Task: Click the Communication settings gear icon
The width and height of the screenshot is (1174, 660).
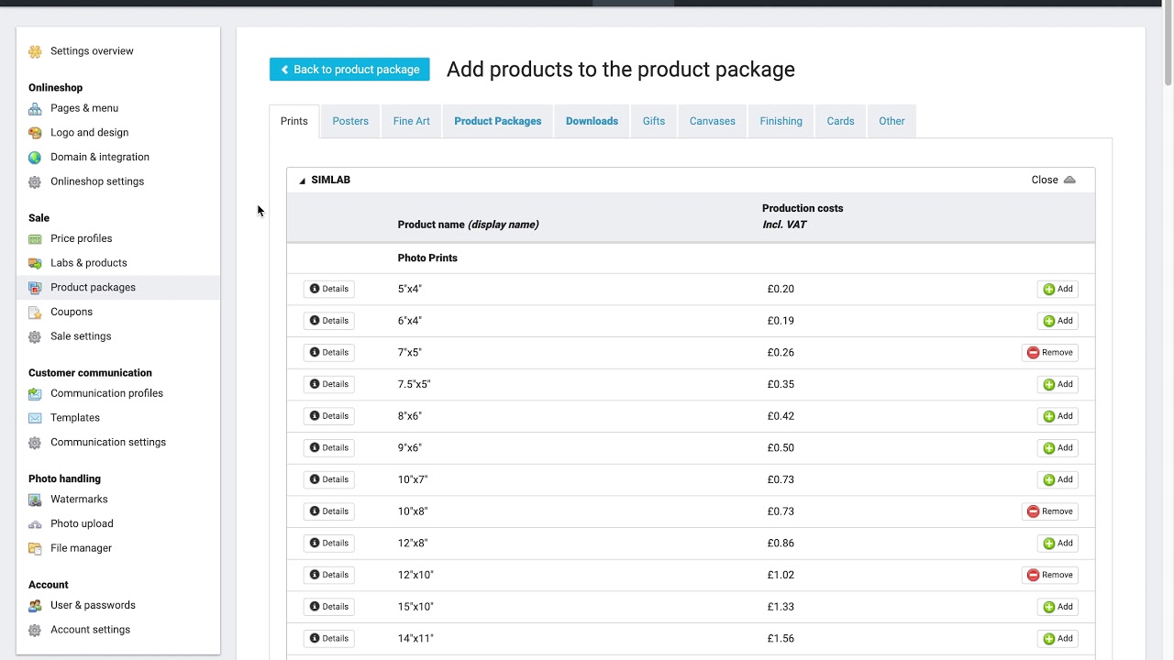Action: click(35, 443)
